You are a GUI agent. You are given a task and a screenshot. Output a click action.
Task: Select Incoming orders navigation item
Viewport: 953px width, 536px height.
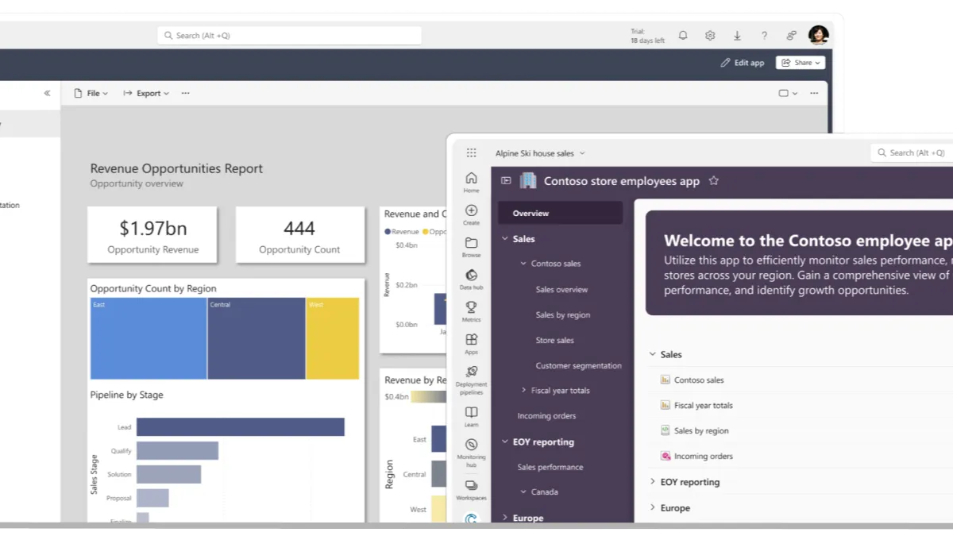pyautogui.click(x=547, y=416)
